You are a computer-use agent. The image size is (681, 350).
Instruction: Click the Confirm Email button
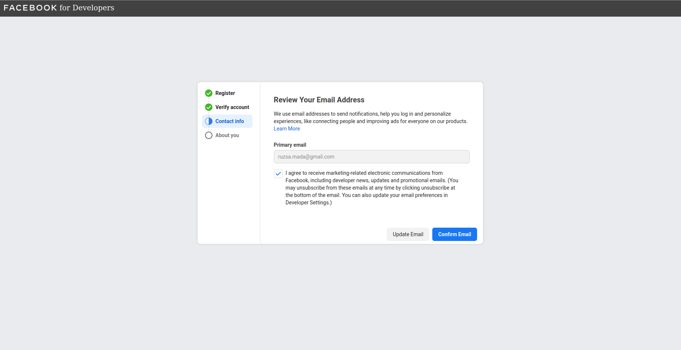pyautogui.click(x=454, y=234)
